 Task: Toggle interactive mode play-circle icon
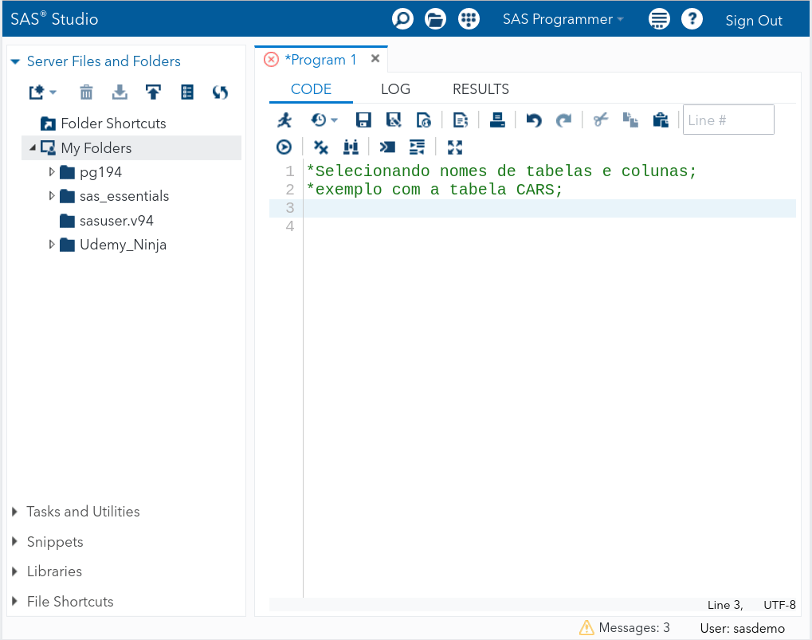tap(284, 147)
